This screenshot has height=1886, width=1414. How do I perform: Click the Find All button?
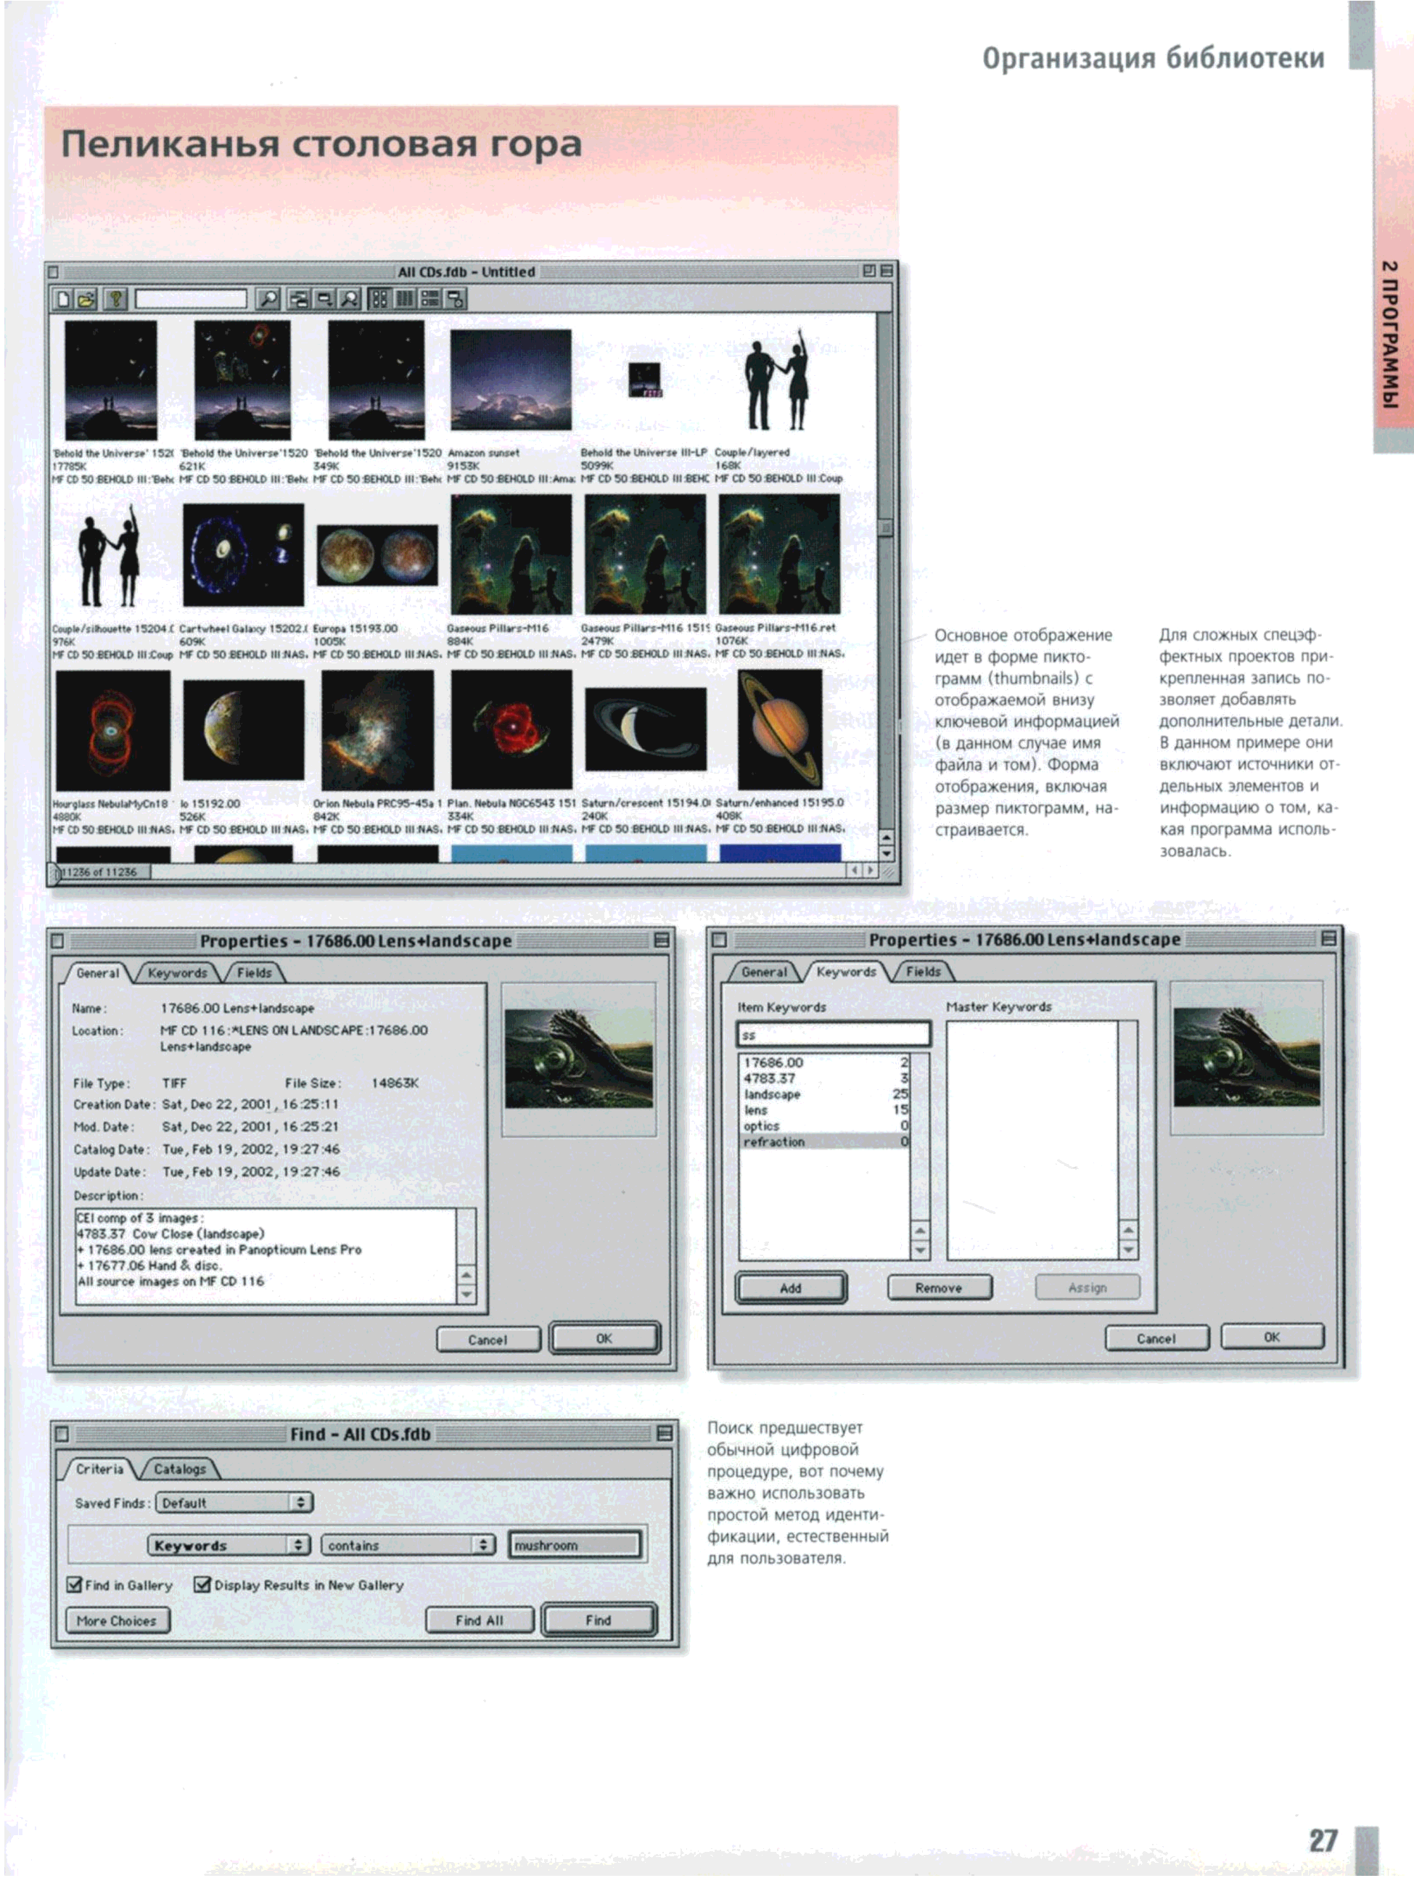(479, 1620)
